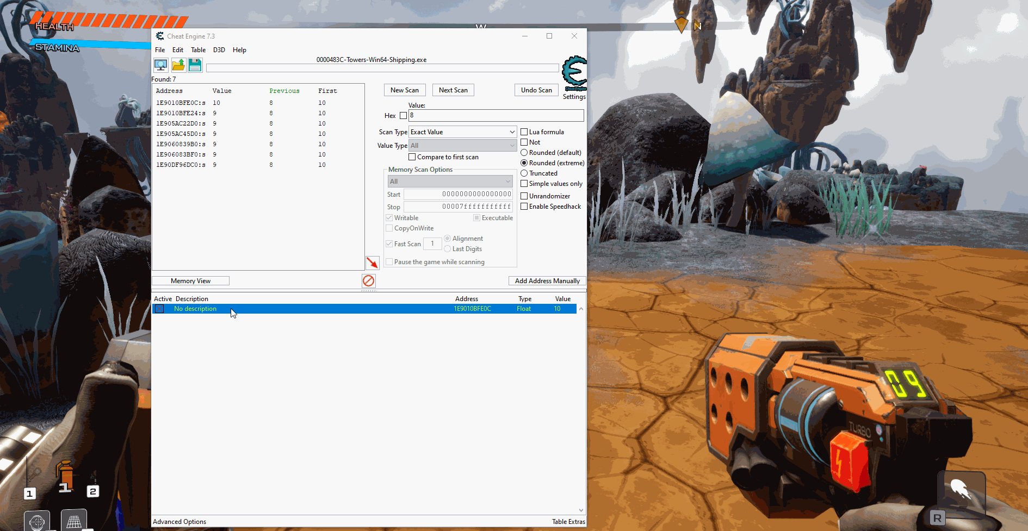Toggle the Hex checkbox
This screenshot has height=531, width=1028.
(x=403, y=116)
